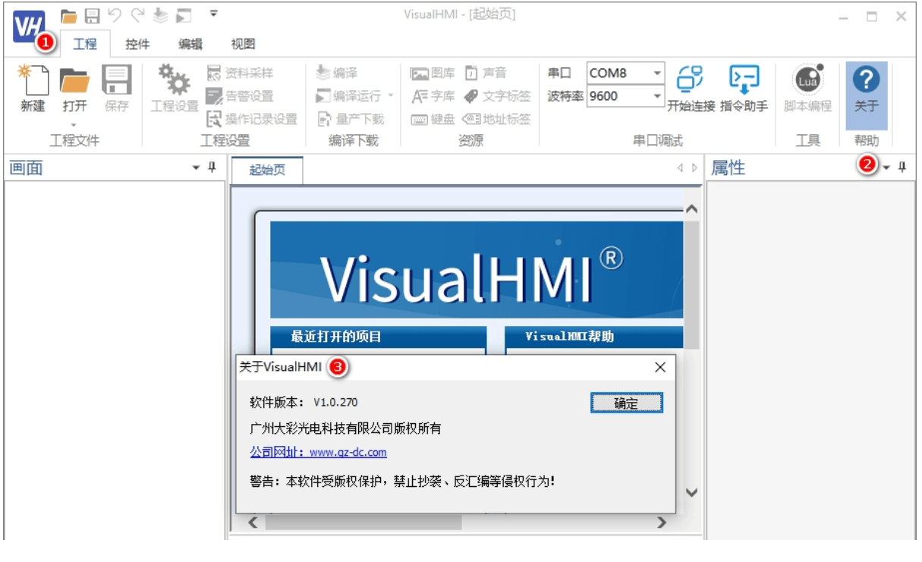
Task: Click the 新建 new project icon
Action: click(x=33, y=82)
